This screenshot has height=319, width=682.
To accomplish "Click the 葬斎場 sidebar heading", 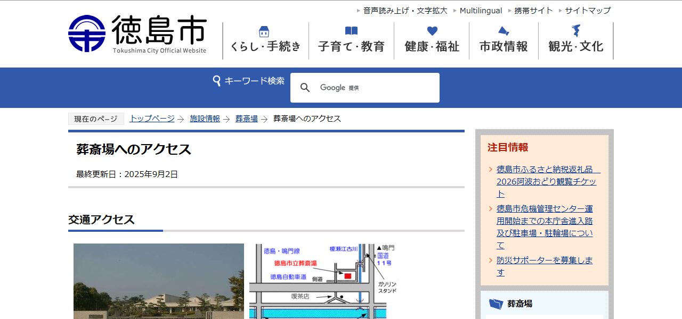I will pos(519,304).
